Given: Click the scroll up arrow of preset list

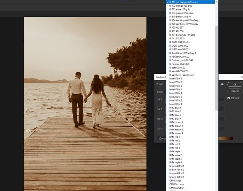Looking at the screenshot, I should point(217,2).
